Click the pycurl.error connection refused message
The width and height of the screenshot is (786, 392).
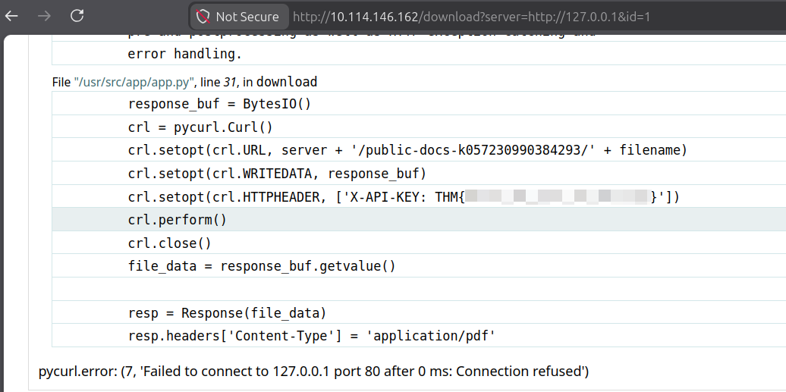[x=314, y=372]
